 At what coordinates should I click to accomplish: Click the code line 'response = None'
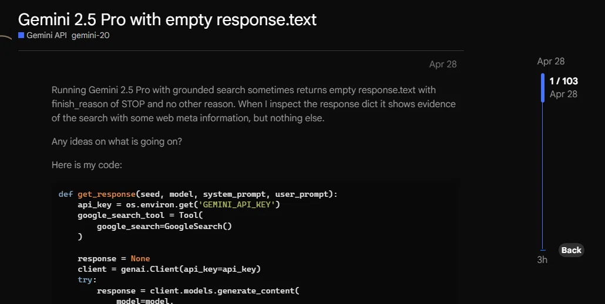pos(114,258)
